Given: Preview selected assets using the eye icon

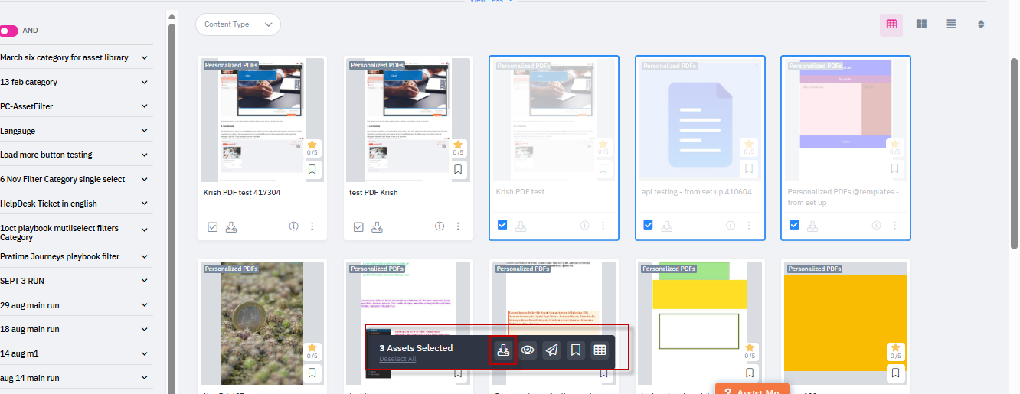Looking at the screenshot, I should coord(528,350).
